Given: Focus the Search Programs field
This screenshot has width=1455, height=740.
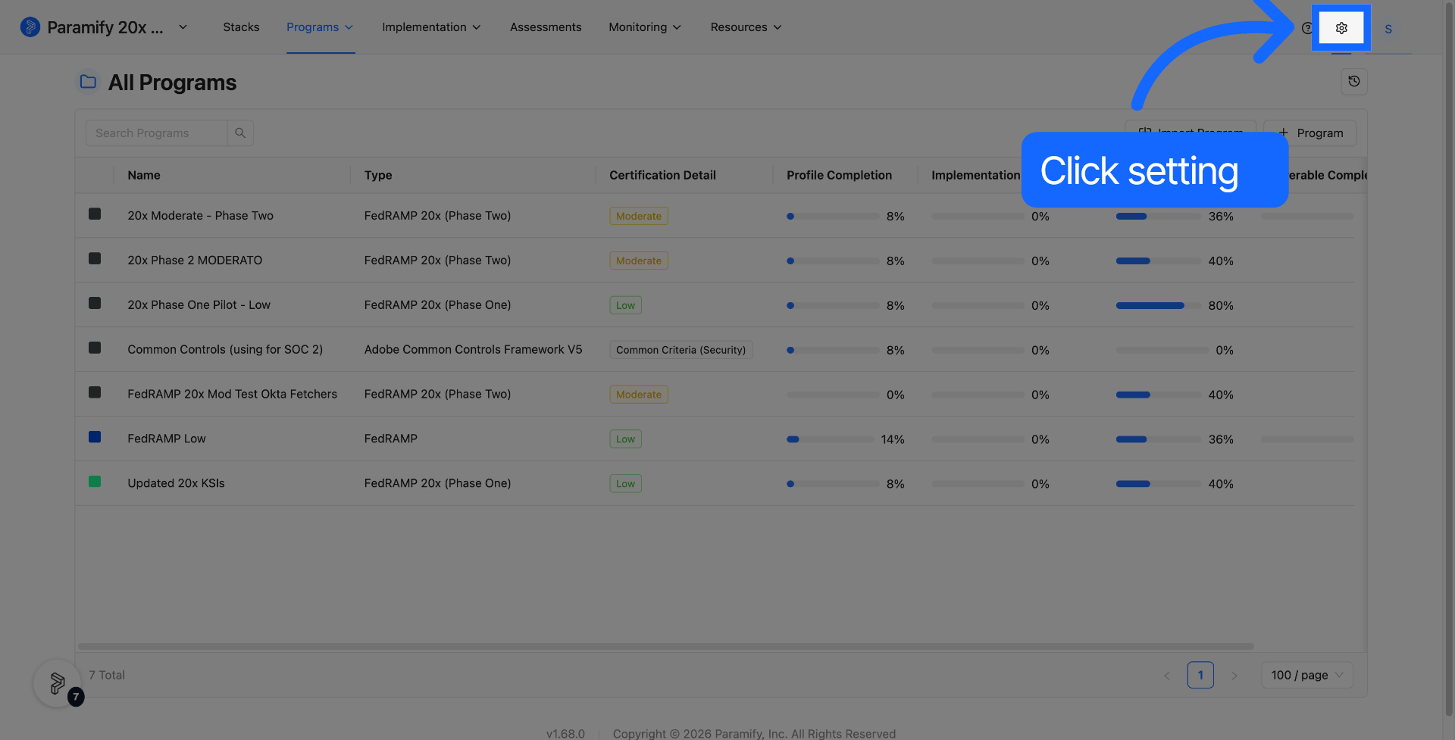Looking at the screenshot, I should point(156,133).
